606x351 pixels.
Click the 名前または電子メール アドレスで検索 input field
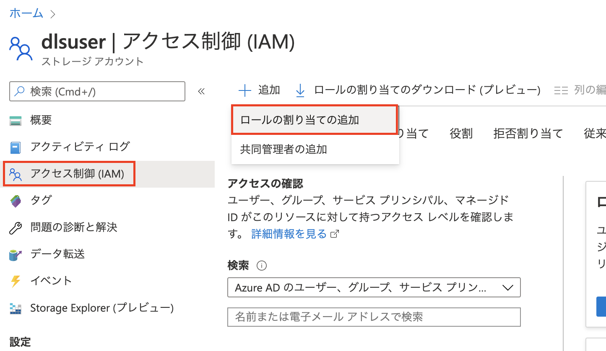(373, 317)
